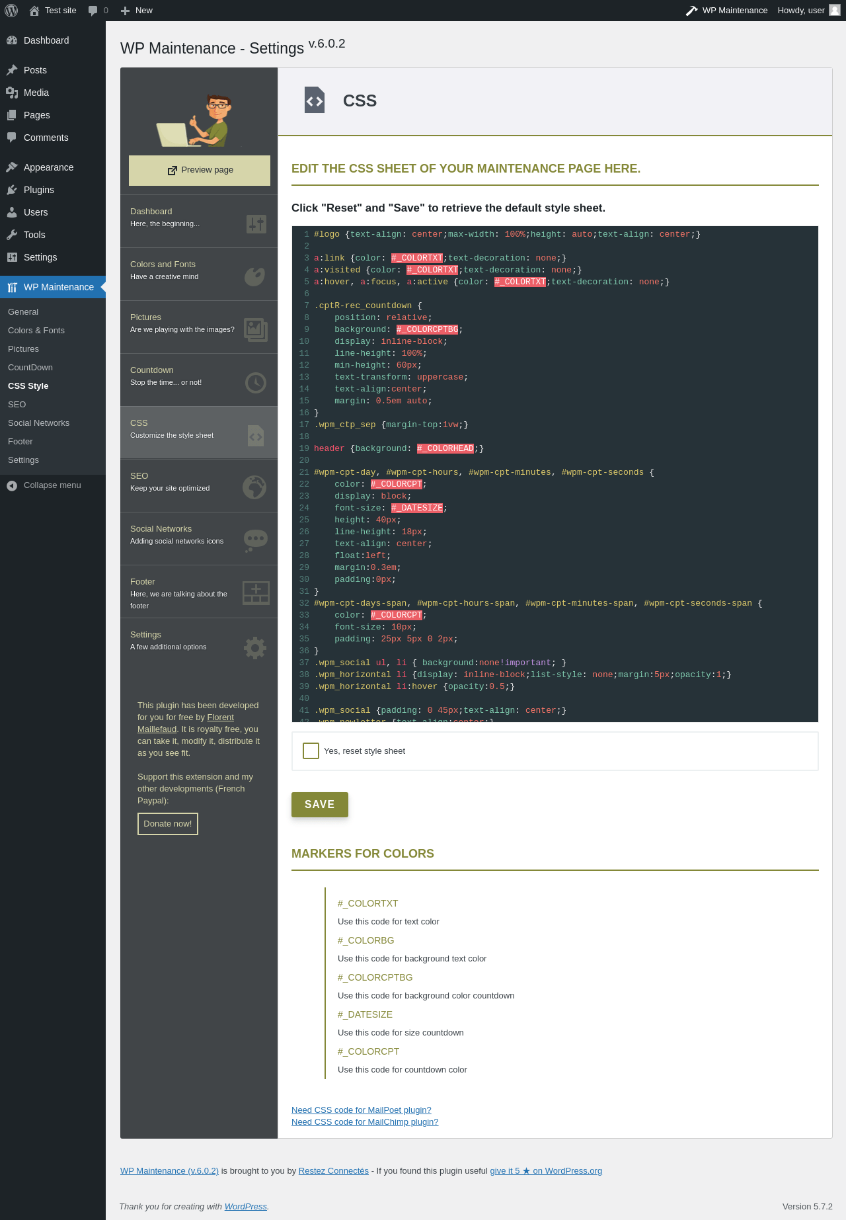Open Footer submenu item
Screen dimensions: 846x1220
tap(20, 442)
